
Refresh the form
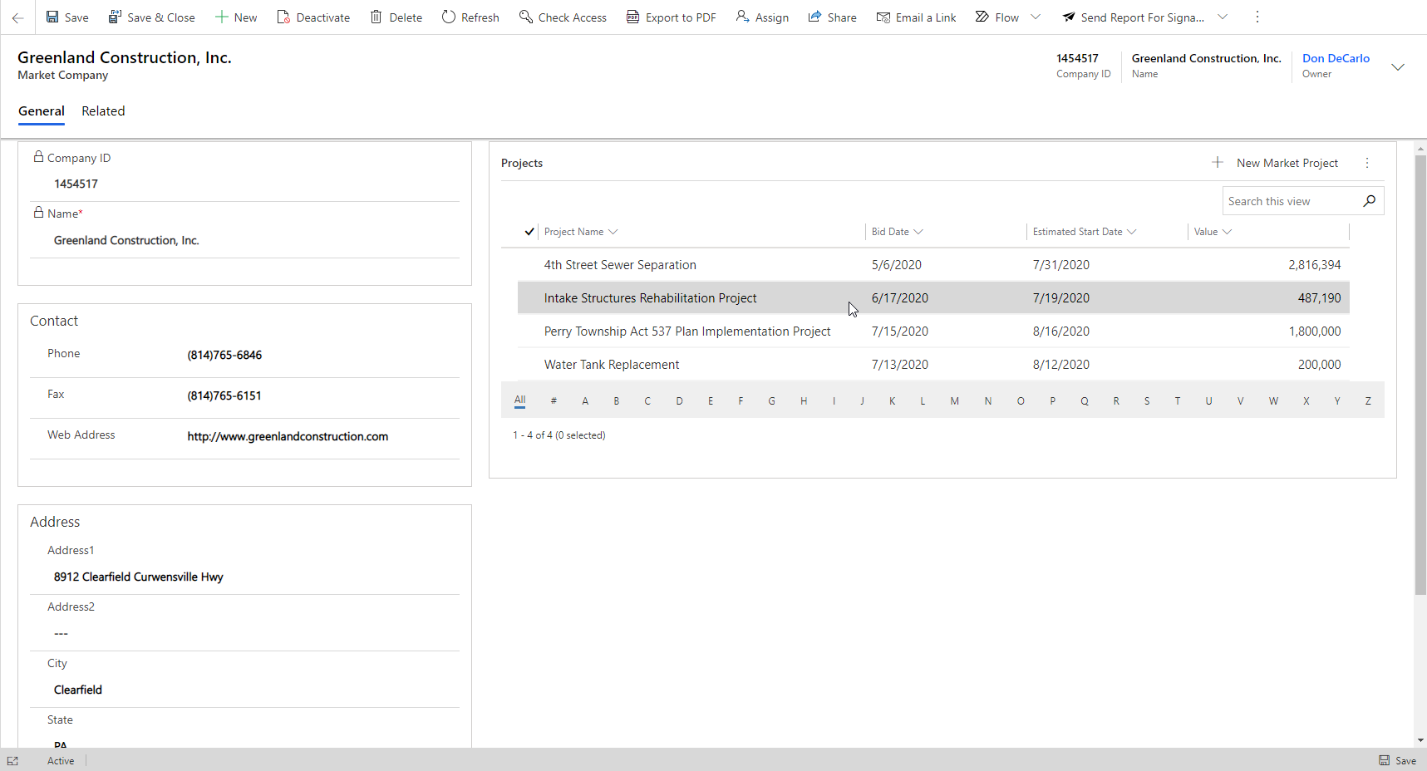point(470,17)
